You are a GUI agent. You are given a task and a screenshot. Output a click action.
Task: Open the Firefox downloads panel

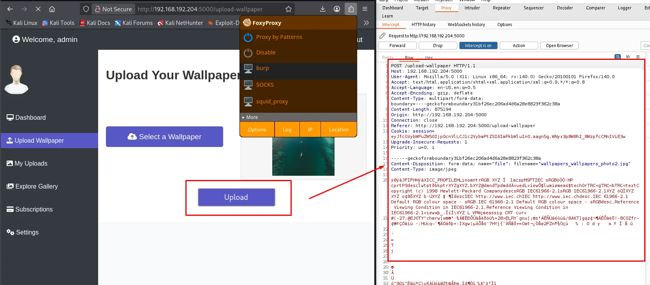tap(322, 9)
